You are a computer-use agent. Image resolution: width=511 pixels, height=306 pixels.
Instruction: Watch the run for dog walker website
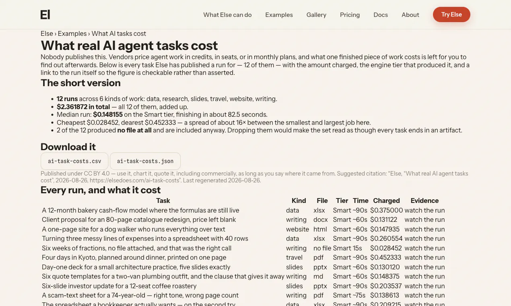pos(424,229)
